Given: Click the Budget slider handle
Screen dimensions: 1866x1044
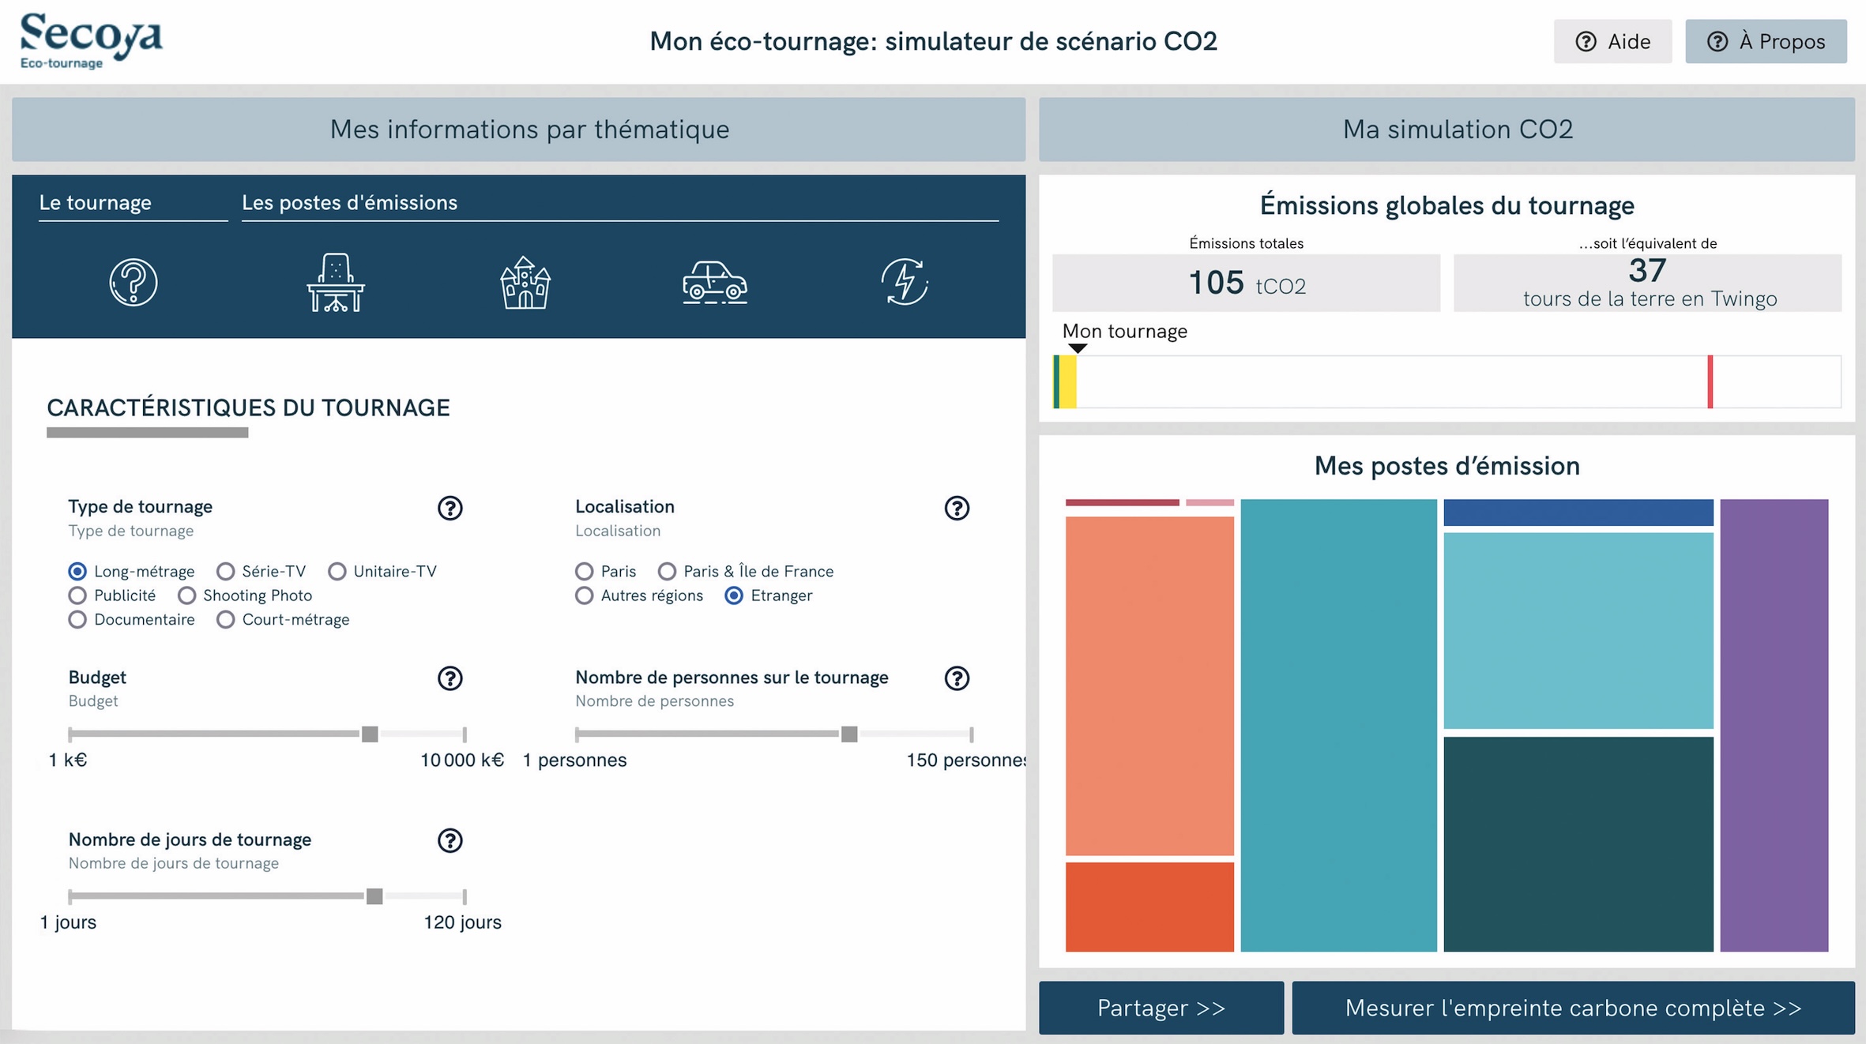Looking at the screenshot, I should [370, 734].
